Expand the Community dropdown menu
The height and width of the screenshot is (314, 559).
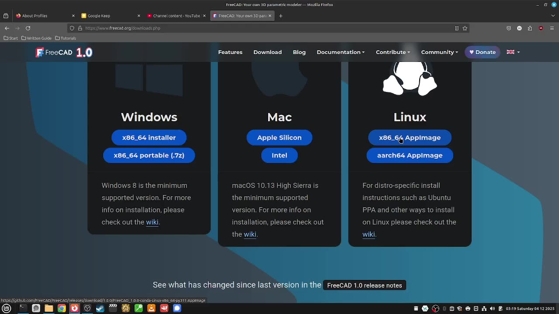click(439, 52)
